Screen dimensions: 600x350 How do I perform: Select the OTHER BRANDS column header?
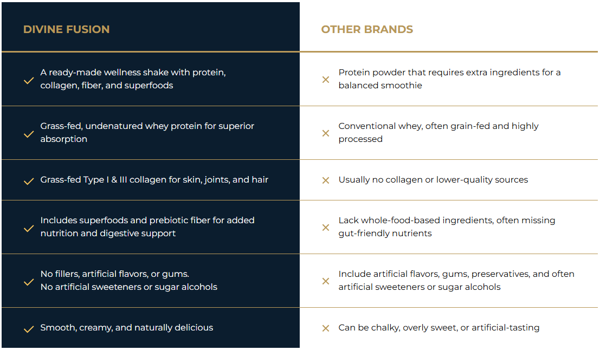(x=367, y=29)
